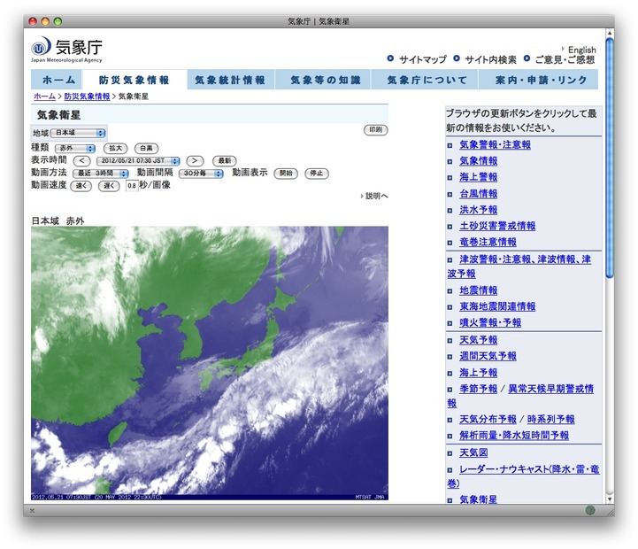Open the 気象等の知識 tab

click(326, 81)
